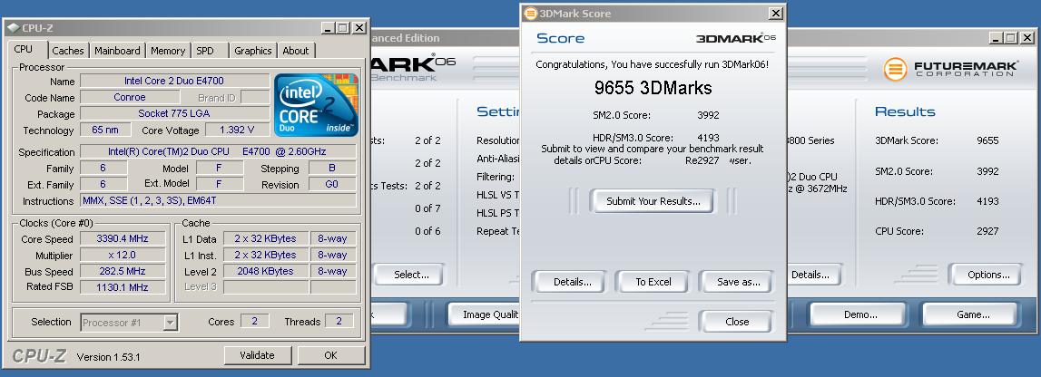Open Details in the 3DMark Score dialog
This screenshot has width=1041, height=377.
coord(572,282)
